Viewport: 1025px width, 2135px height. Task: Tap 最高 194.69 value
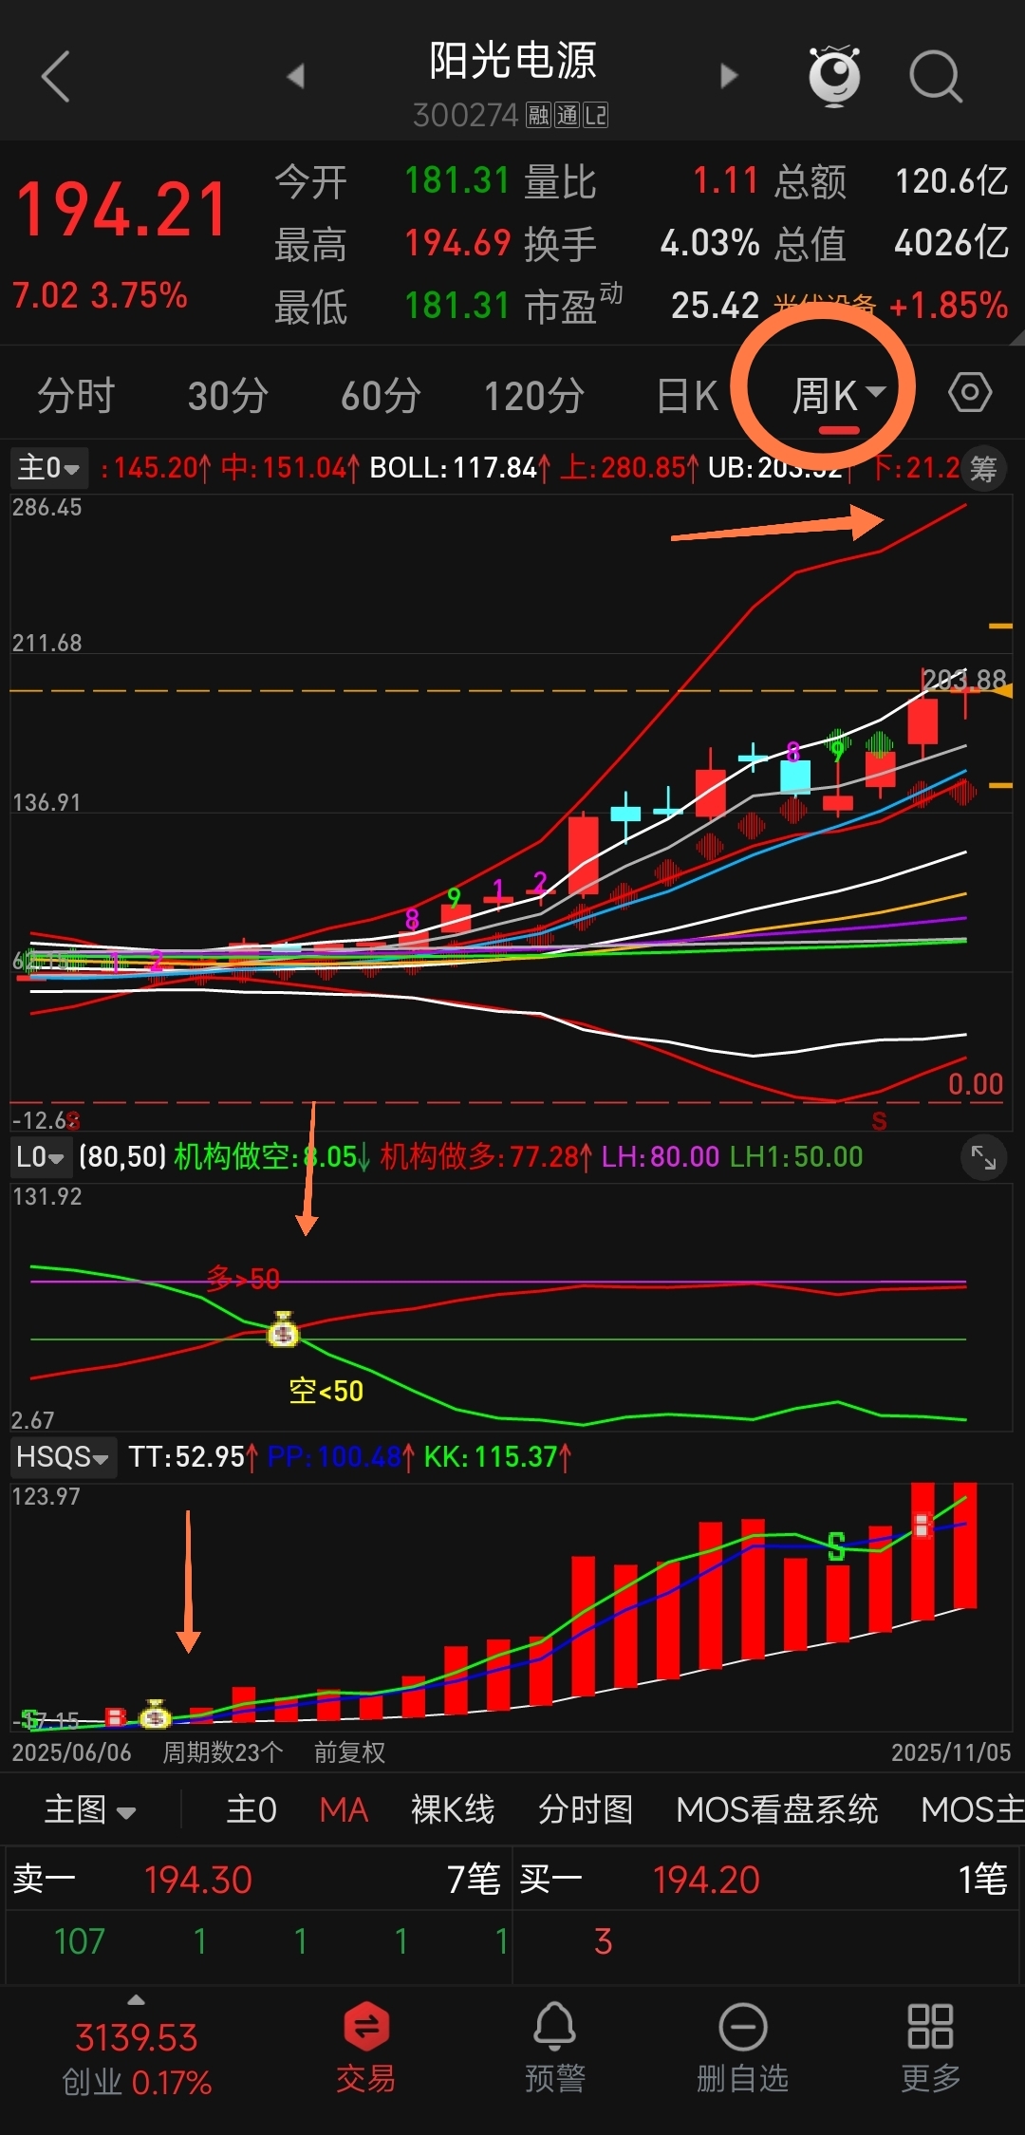pyautogui.click(x=457, y=243)
